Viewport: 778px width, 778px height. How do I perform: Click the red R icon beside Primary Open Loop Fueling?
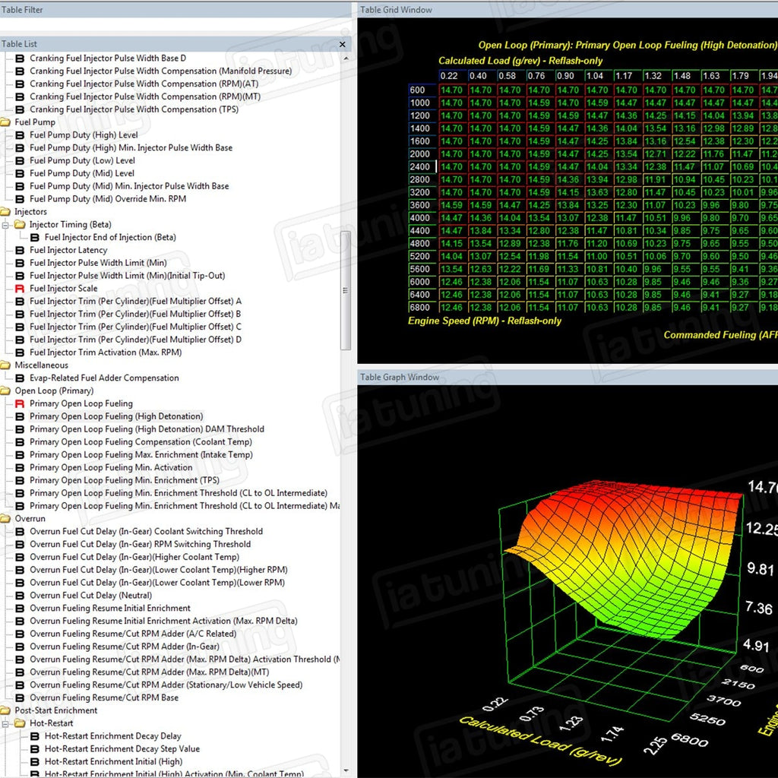pos(21,404)
